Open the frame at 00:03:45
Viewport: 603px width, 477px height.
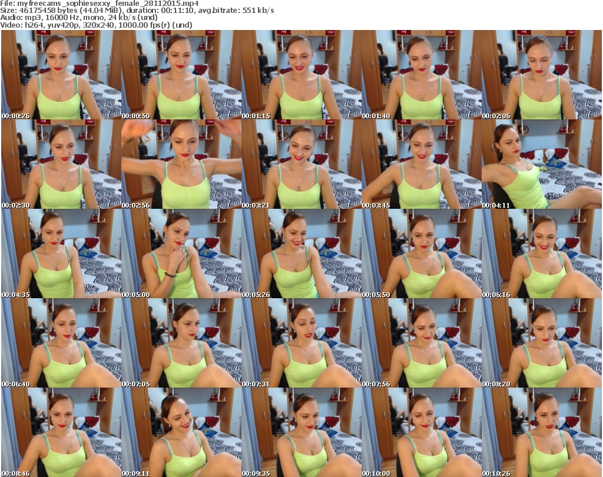point(422,164)
